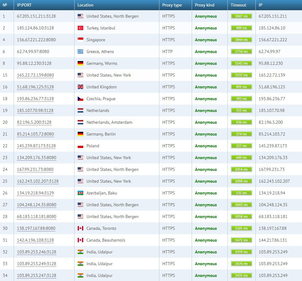This screenshot has height=281, width=302.
Task: Select IP value 144.217.86.131
Action: [273, 240]
